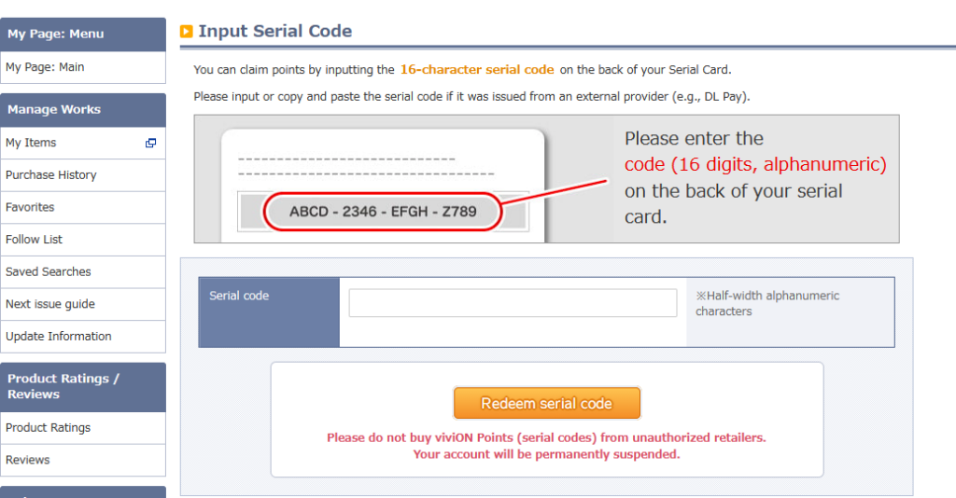Focus the Serial code input field

tap(513, 303)
